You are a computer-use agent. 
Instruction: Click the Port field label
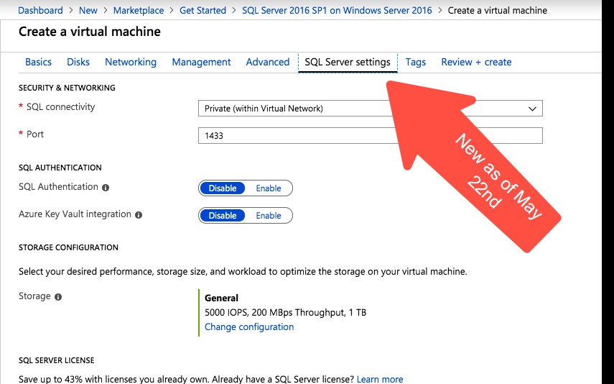coord(35,134)
